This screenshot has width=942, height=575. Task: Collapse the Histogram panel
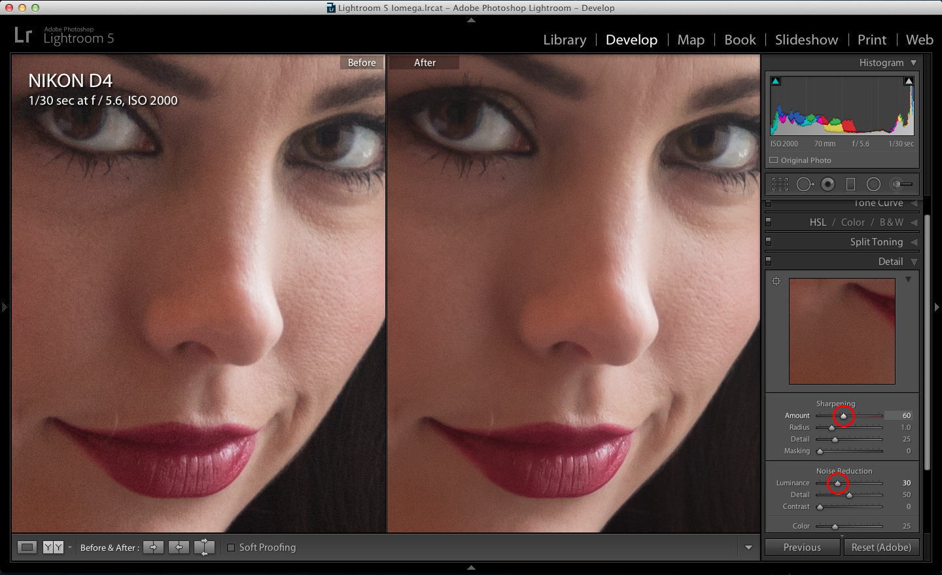[914, 63]
